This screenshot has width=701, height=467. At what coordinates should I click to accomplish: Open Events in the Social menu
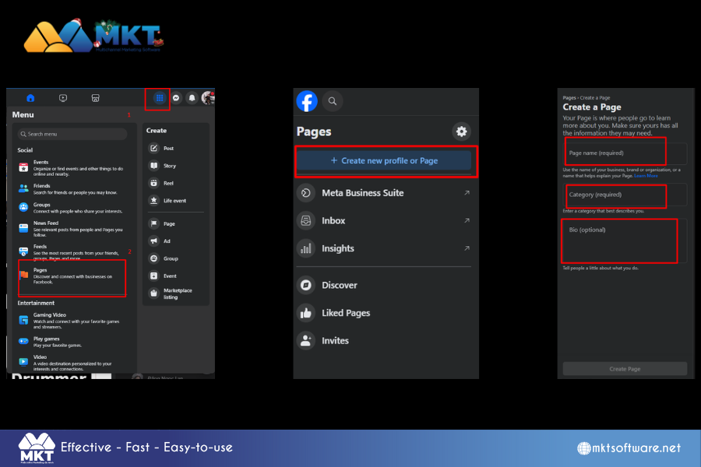pos(72,168)
